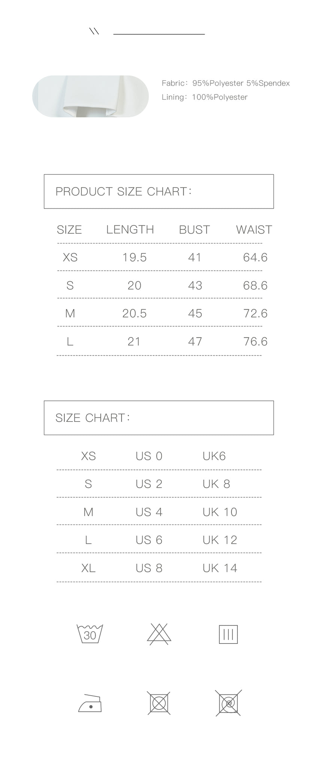Click the drip dry vertical lines icon
This screenshot has height=768, width=318.
click(x=228, y=634)
